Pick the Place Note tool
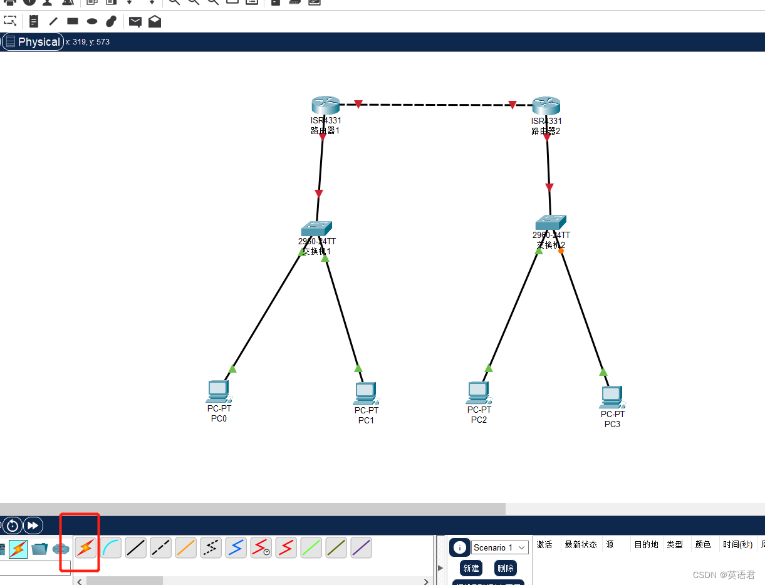Screen dimensions: 765x585 (x=34, y=21)
